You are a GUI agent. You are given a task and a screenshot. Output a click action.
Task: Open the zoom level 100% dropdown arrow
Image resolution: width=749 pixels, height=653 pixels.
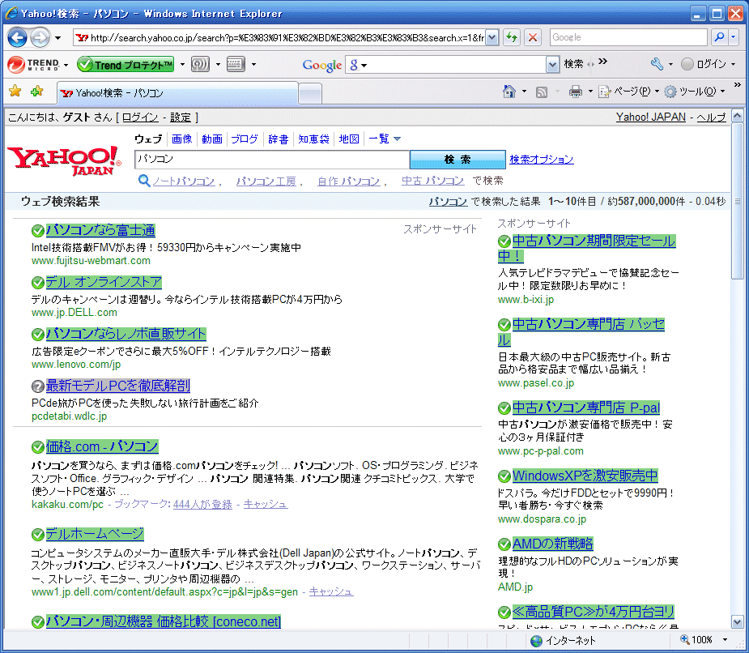coord(726,639)
